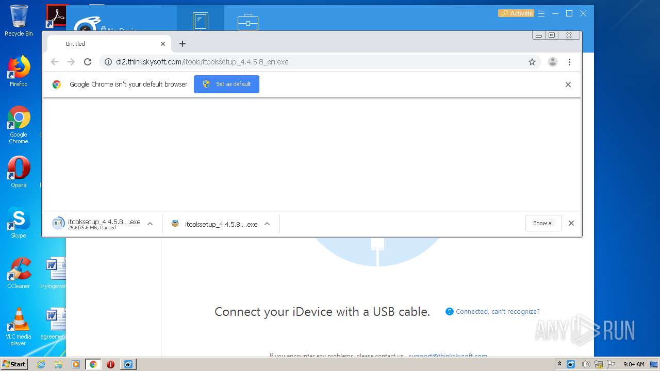Open paused itoolssetup download item

(x=96, y=224)
